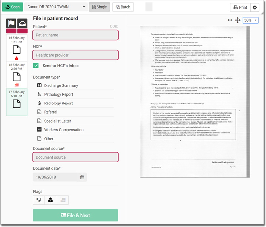Click the red lines flag on second document
Viewport: 266px width, 227px height.
17,85
